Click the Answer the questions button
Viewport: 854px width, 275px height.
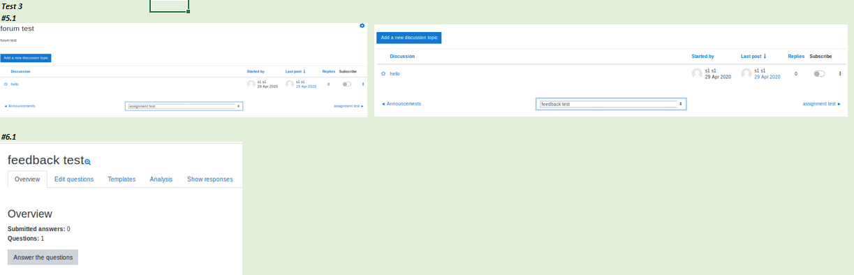43,257
